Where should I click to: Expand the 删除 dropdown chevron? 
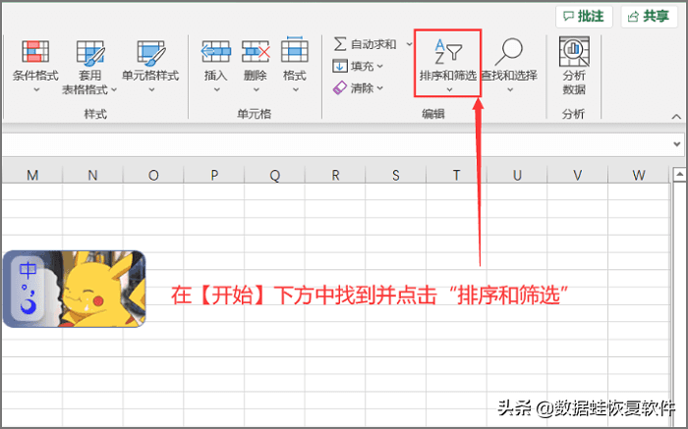[x=257, y=90]
